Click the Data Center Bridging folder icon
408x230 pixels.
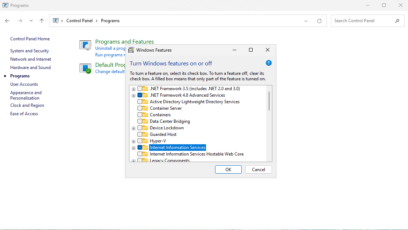coord(145,121)
